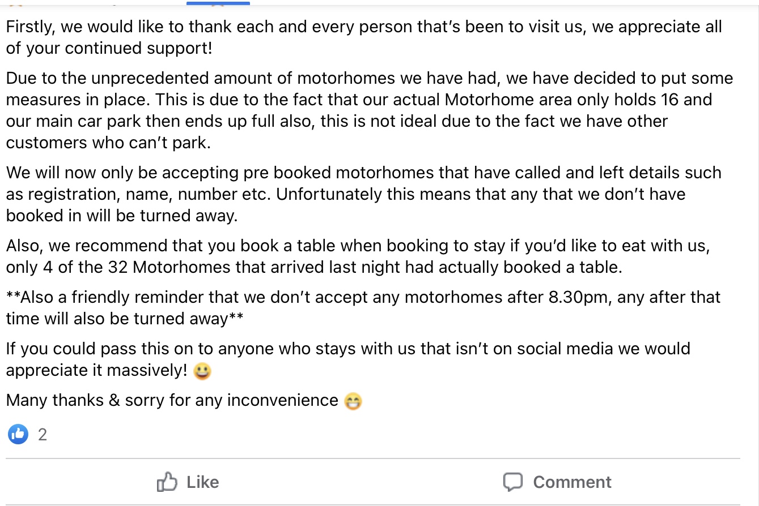Click the "Comment" button label

[x=572, y=482]
